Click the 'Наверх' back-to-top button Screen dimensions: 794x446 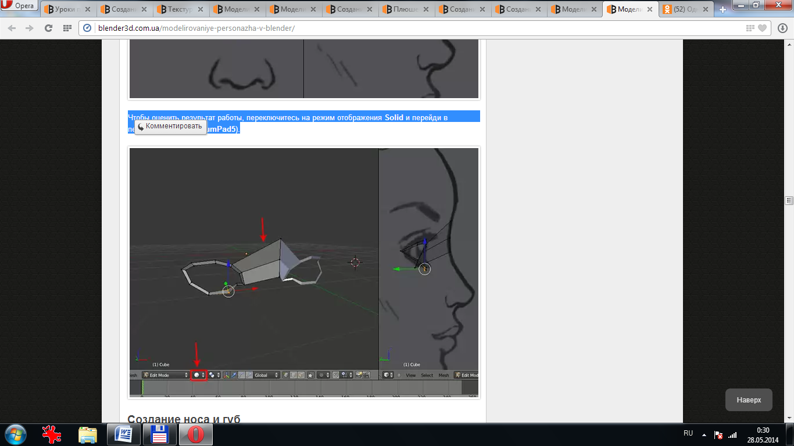tap(749, 400)
